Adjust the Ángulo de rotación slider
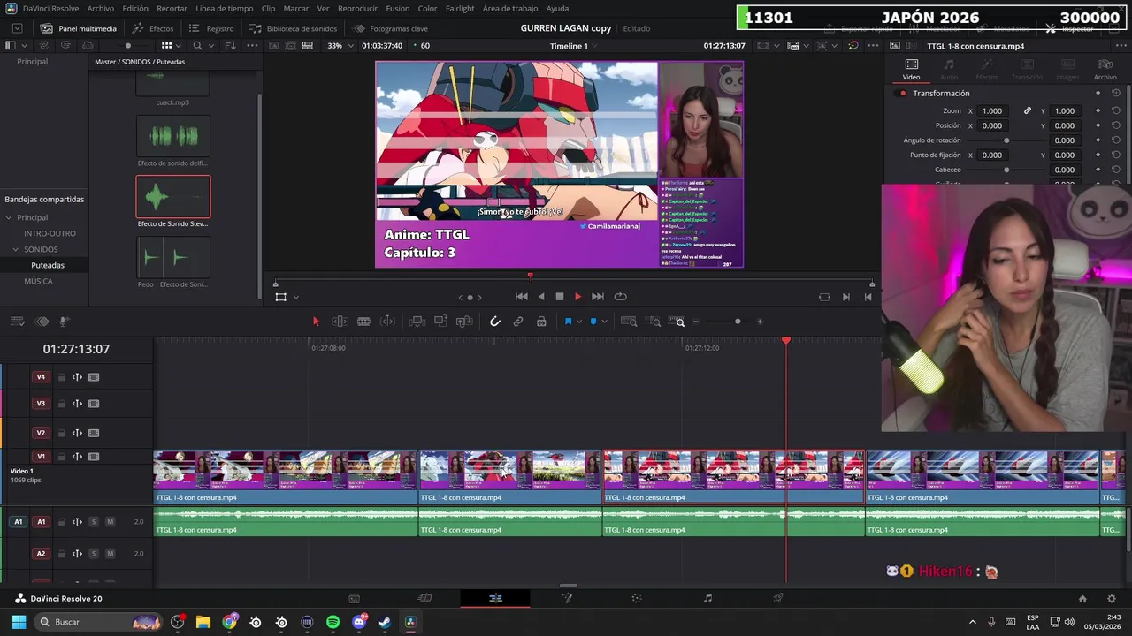Viewport: 1132px width, 636px height. [1006, 140]
